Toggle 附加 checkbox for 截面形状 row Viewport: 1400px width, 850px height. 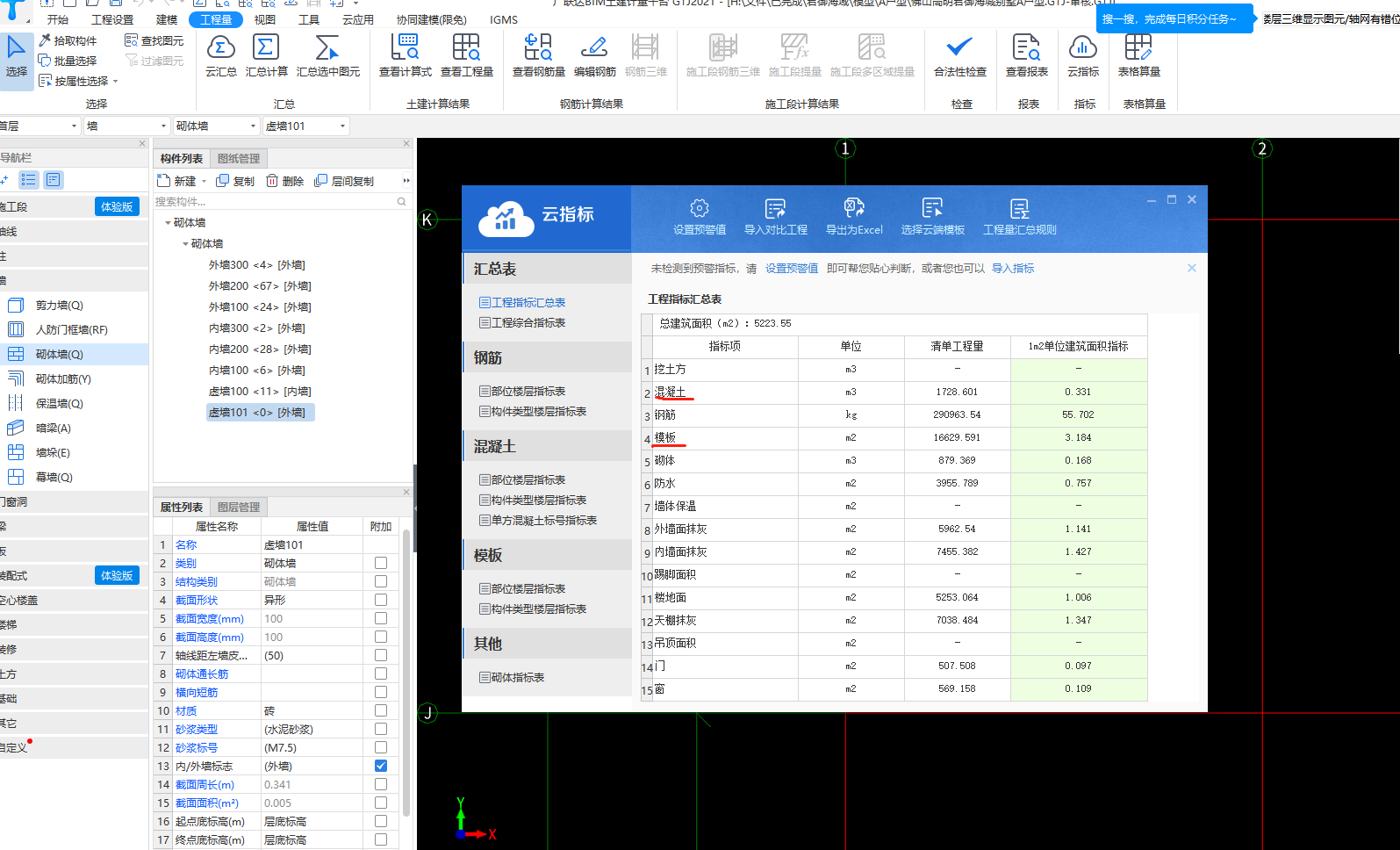click(x=381, y=600)
